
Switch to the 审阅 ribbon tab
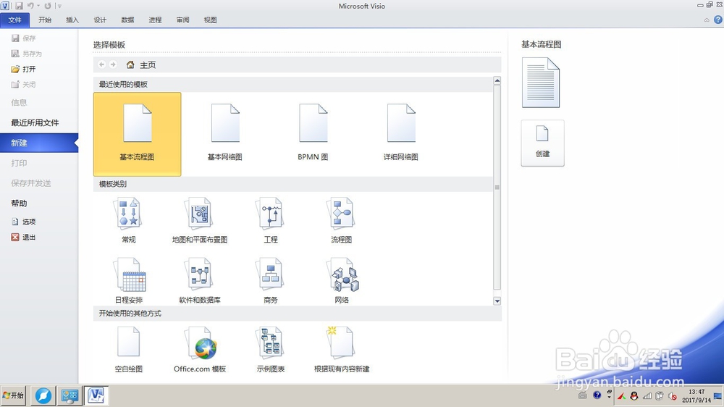[183, 20]
